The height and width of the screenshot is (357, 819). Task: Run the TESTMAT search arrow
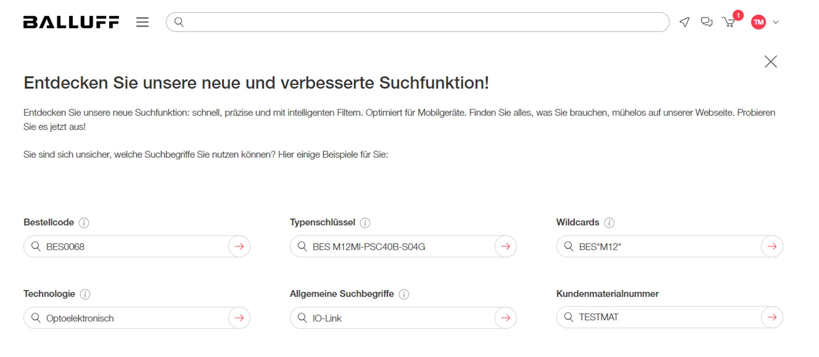click(x=772, y=317)
